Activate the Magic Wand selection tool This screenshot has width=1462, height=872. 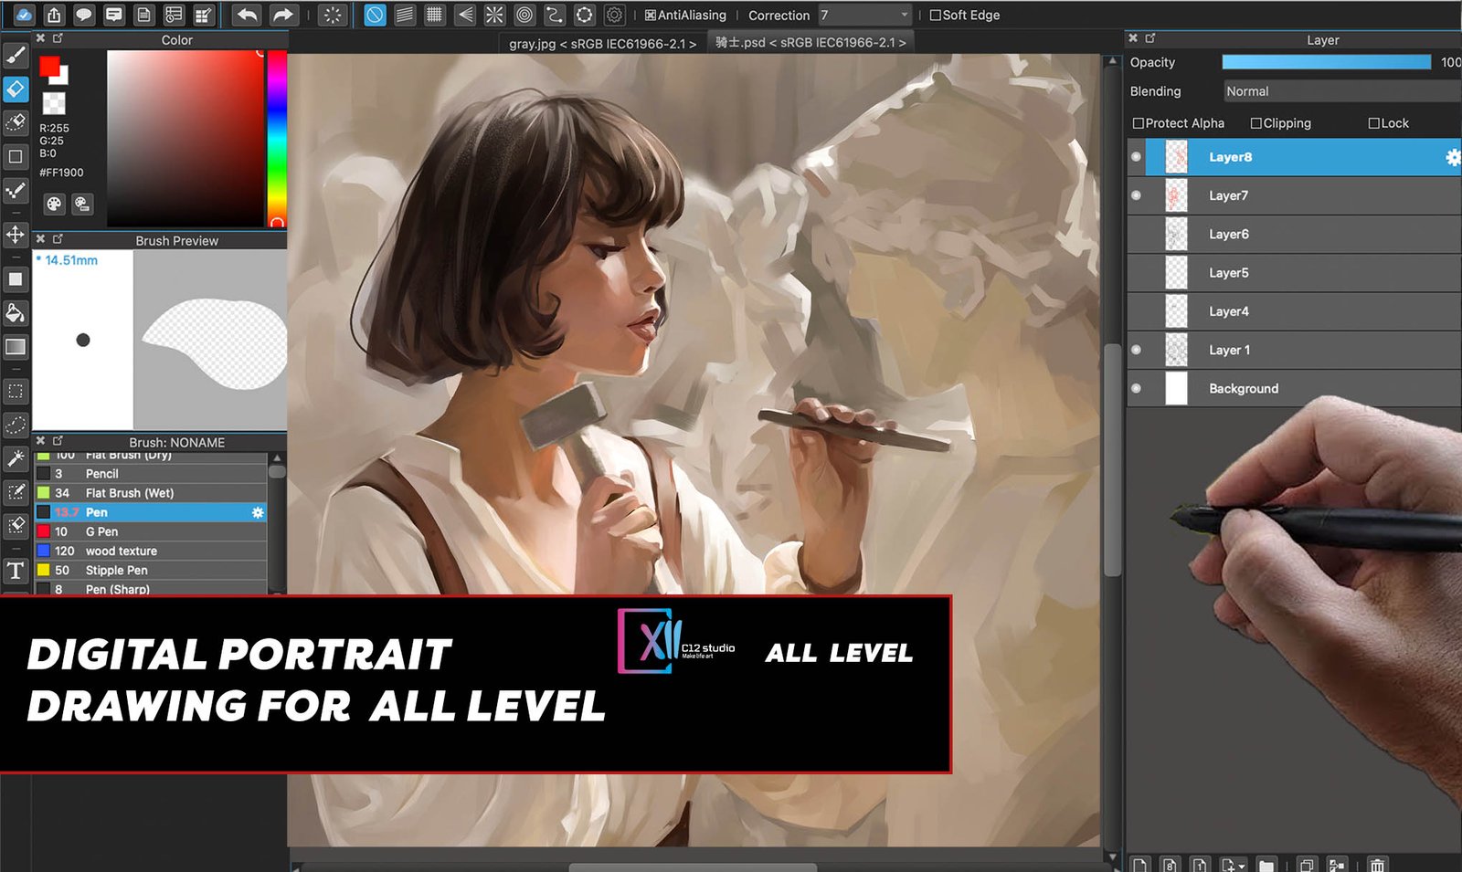(x=16, y=458)
